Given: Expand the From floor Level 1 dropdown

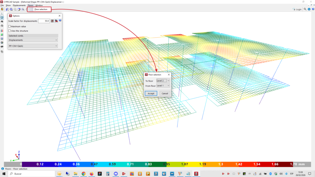Looking at the screenshot, I should click(x=163, y=86).
